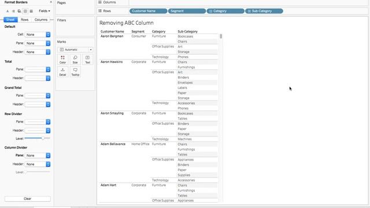This screenshot has height=208, width=370.
Task: Click the Filters shelf label
Action: pos(62,20)
